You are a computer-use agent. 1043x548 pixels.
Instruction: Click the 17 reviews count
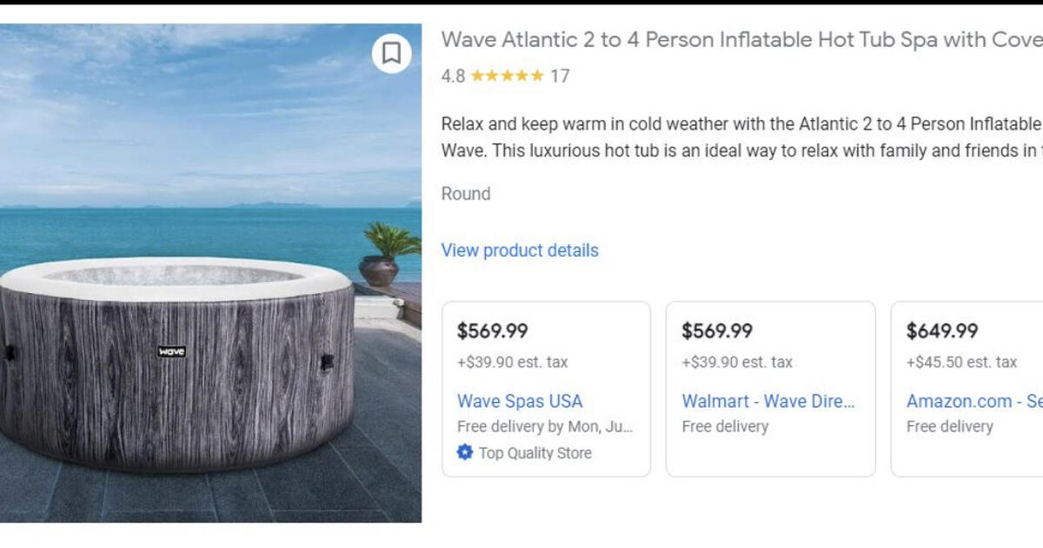(561, 76)
